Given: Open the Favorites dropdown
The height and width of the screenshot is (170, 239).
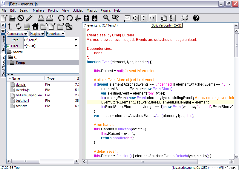Looking at the screenshot, I should (56, 34).
